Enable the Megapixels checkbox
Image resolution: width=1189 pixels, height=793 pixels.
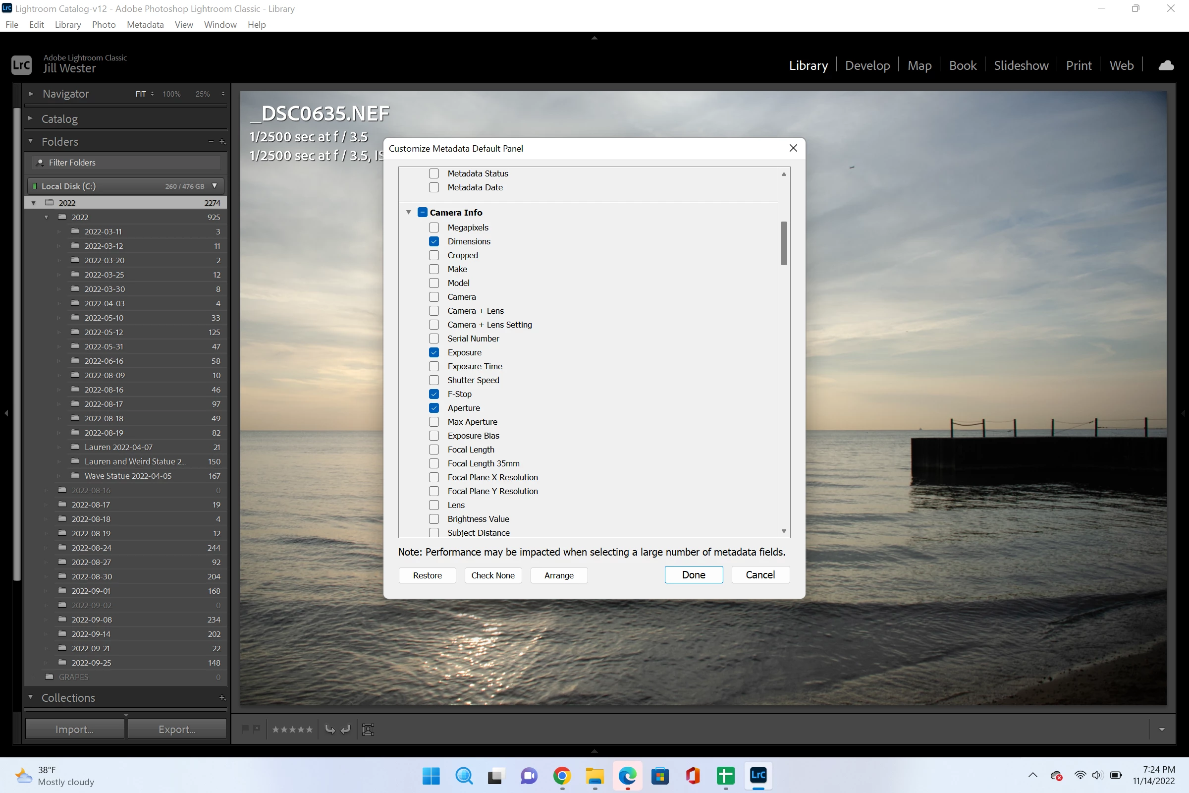(434, 227)
